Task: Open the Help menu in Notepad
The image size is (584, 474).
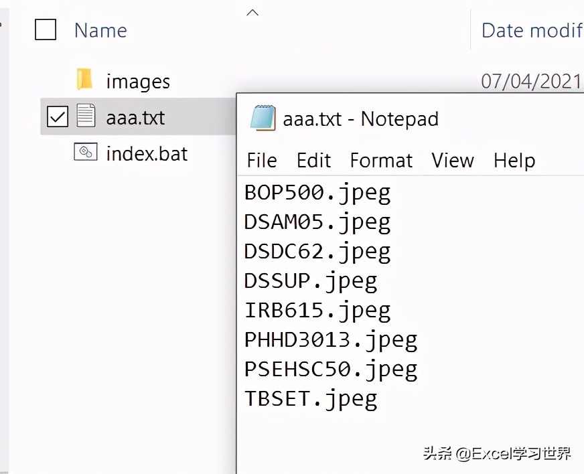Action: tap(514, 161)
